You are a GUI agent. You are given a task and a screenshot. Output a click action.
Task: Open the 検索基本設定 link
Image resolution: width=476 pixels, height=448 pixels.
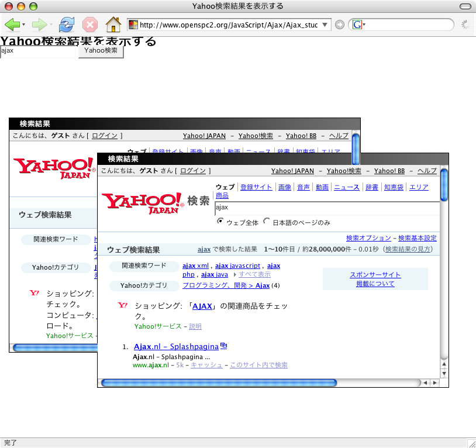(x=418, y=238)
